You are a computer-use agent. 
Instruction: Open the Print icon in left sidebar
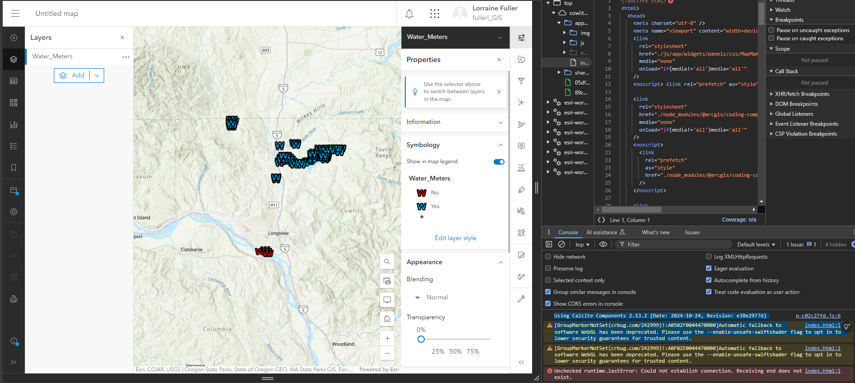tap(14, 299)
